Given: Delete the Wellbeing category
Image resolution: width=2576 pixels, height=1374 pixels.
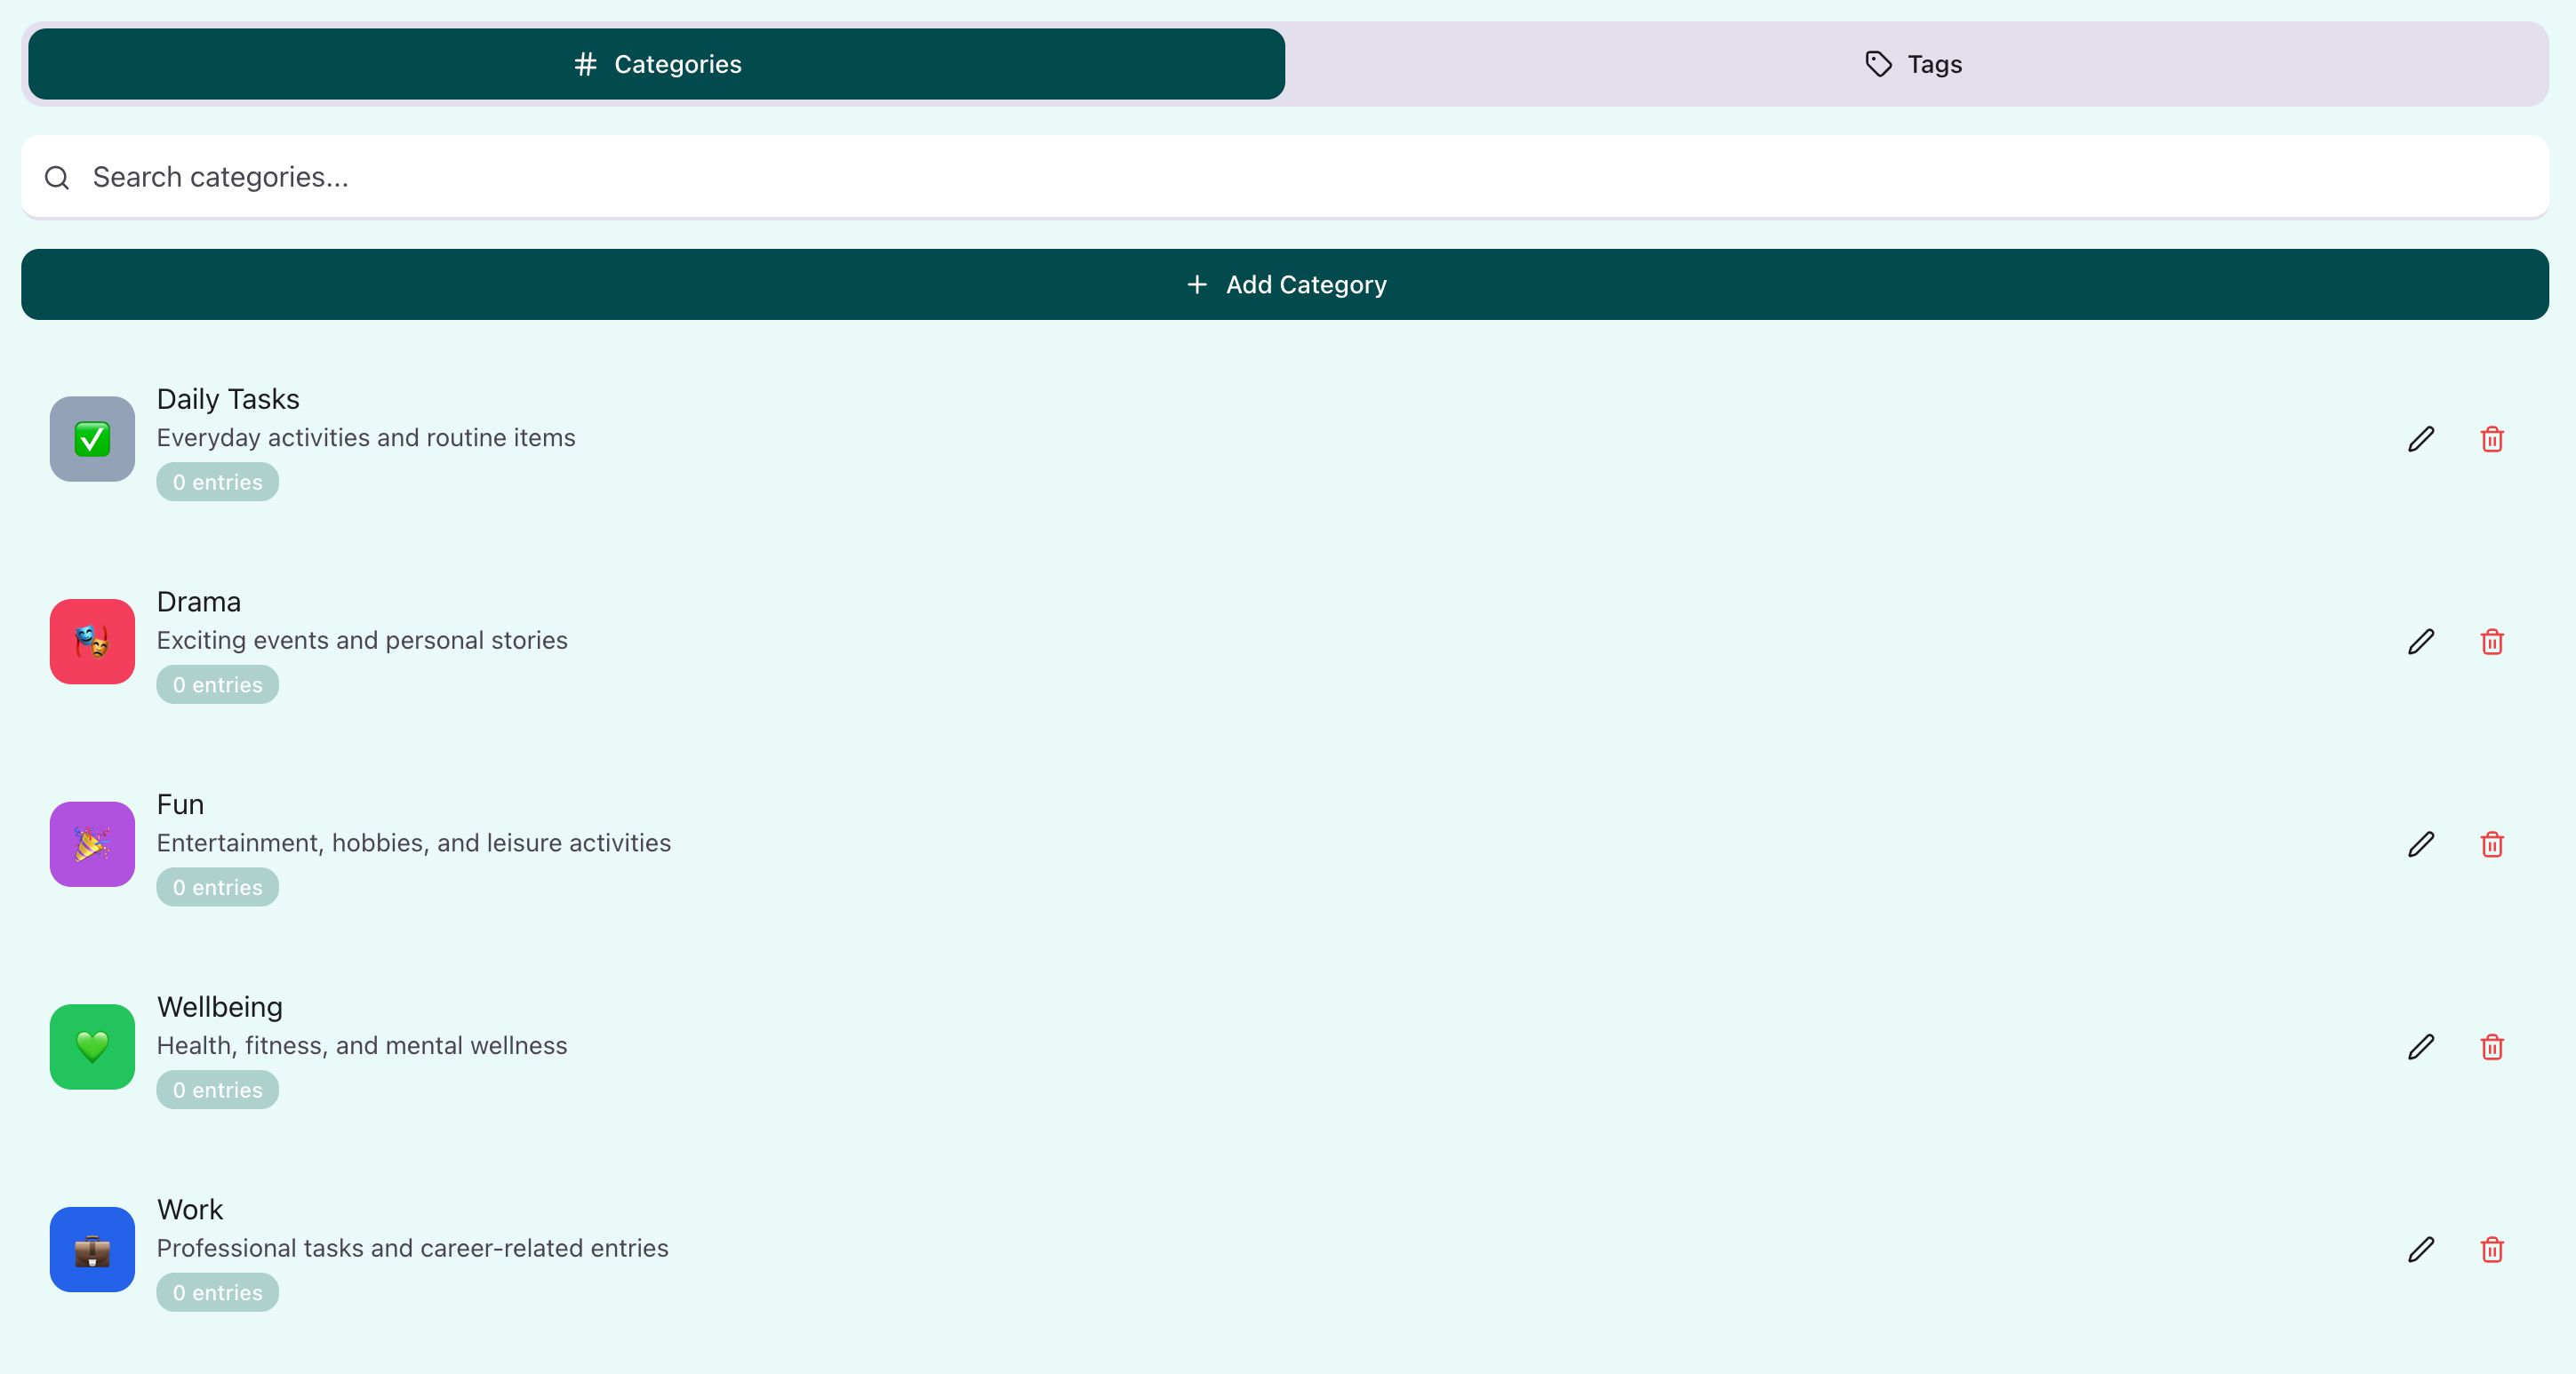Looking at the screenshot, I should [x=2491, y=1047].
